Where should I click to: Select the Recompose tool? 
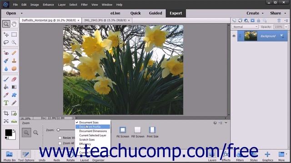pyautogui.click(x=14, y=113)
